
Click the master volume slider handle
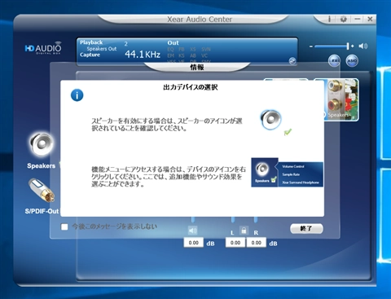tap(348, 46)
